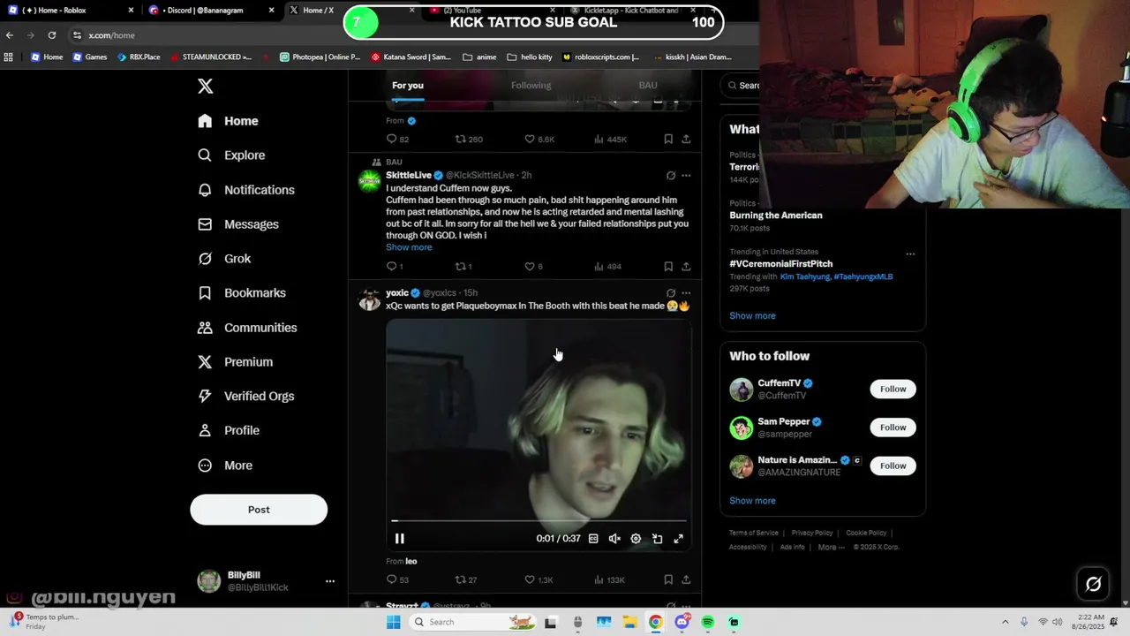Open Premium in the sidebar

(x=235, y=362)
